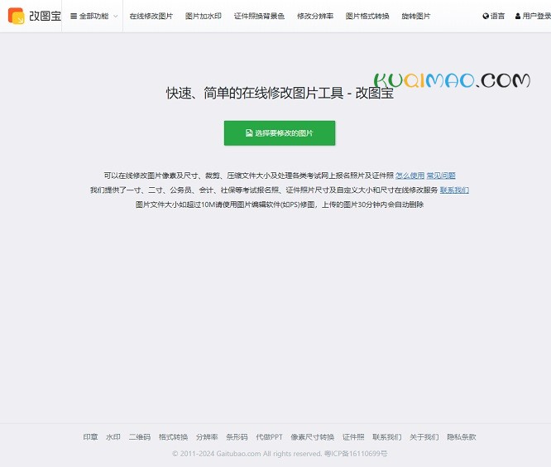Open the 证件照换背景色 menu item

click(x=259, y=17)
